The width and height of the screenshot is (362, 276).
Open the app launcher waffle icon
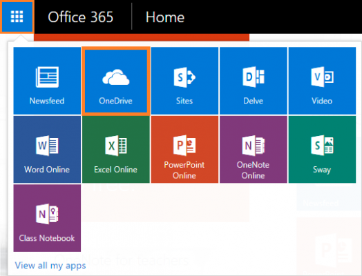(17, 17)
